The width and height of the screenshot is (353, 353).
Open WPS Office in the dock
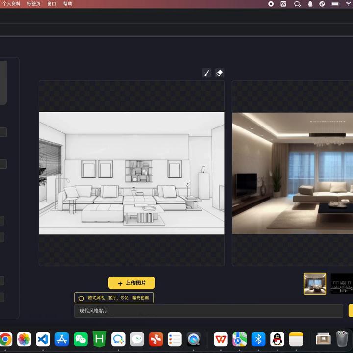coord(221,339)
